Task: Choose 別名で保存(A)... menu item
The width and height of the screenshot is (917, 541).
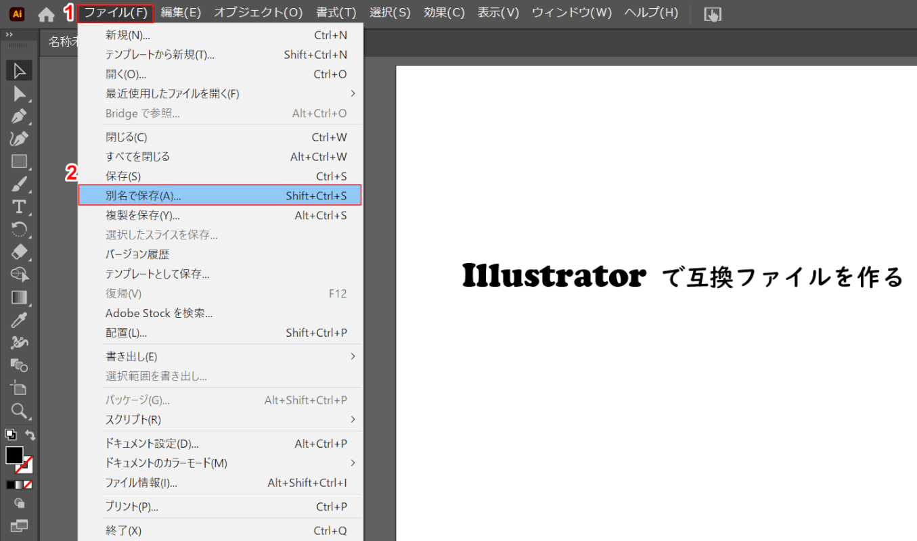Action: click(x=220, y=196)
